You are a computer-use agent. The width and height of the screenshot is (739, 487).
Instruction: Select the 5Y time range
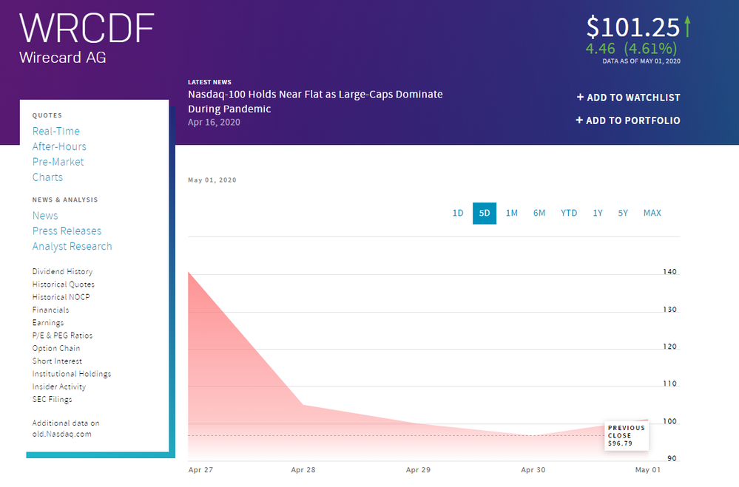click(x=622, y=213)
